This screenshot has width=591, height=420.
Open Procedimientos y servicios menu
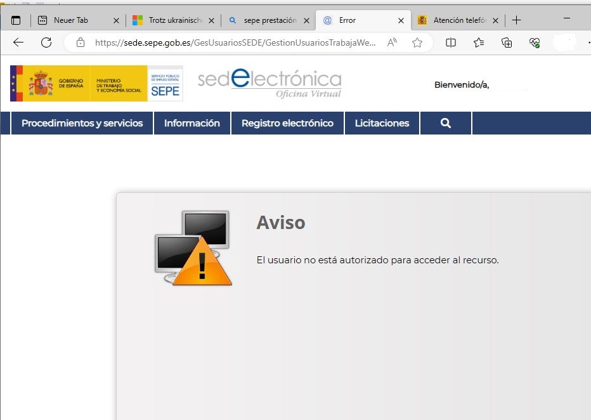82,123
